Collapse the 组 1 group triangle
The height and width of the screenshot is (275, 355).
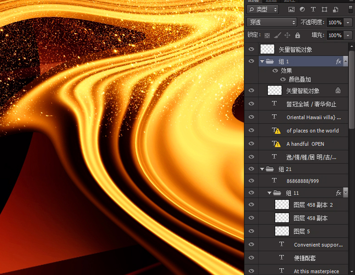pos(262,61)
